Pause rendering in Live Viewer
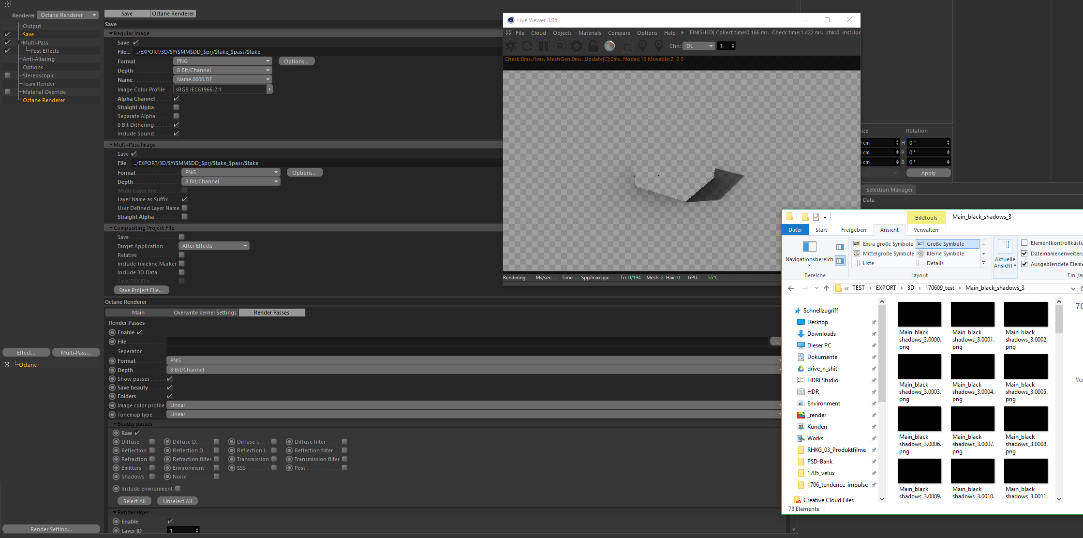The width and height of the screenshot is (1083, 538). 543,46
